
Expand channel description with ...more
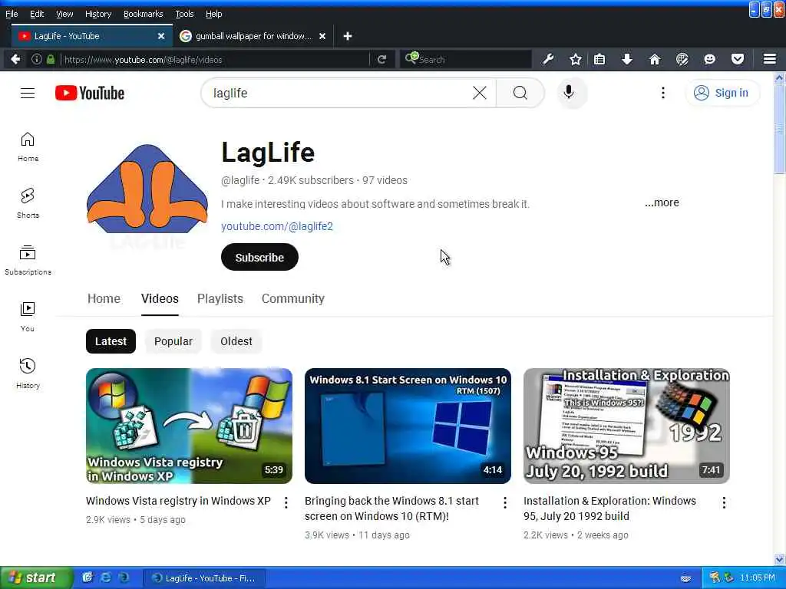pyautogui.click(x=662, y=202)
